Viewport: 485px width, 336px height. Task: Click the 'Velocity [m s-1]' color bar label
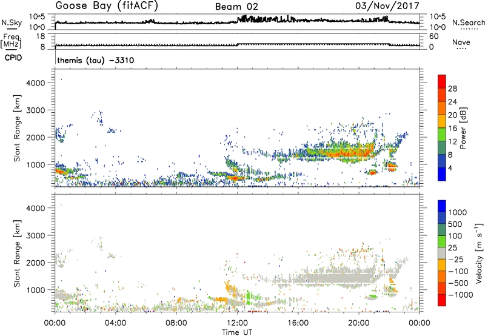479,253
